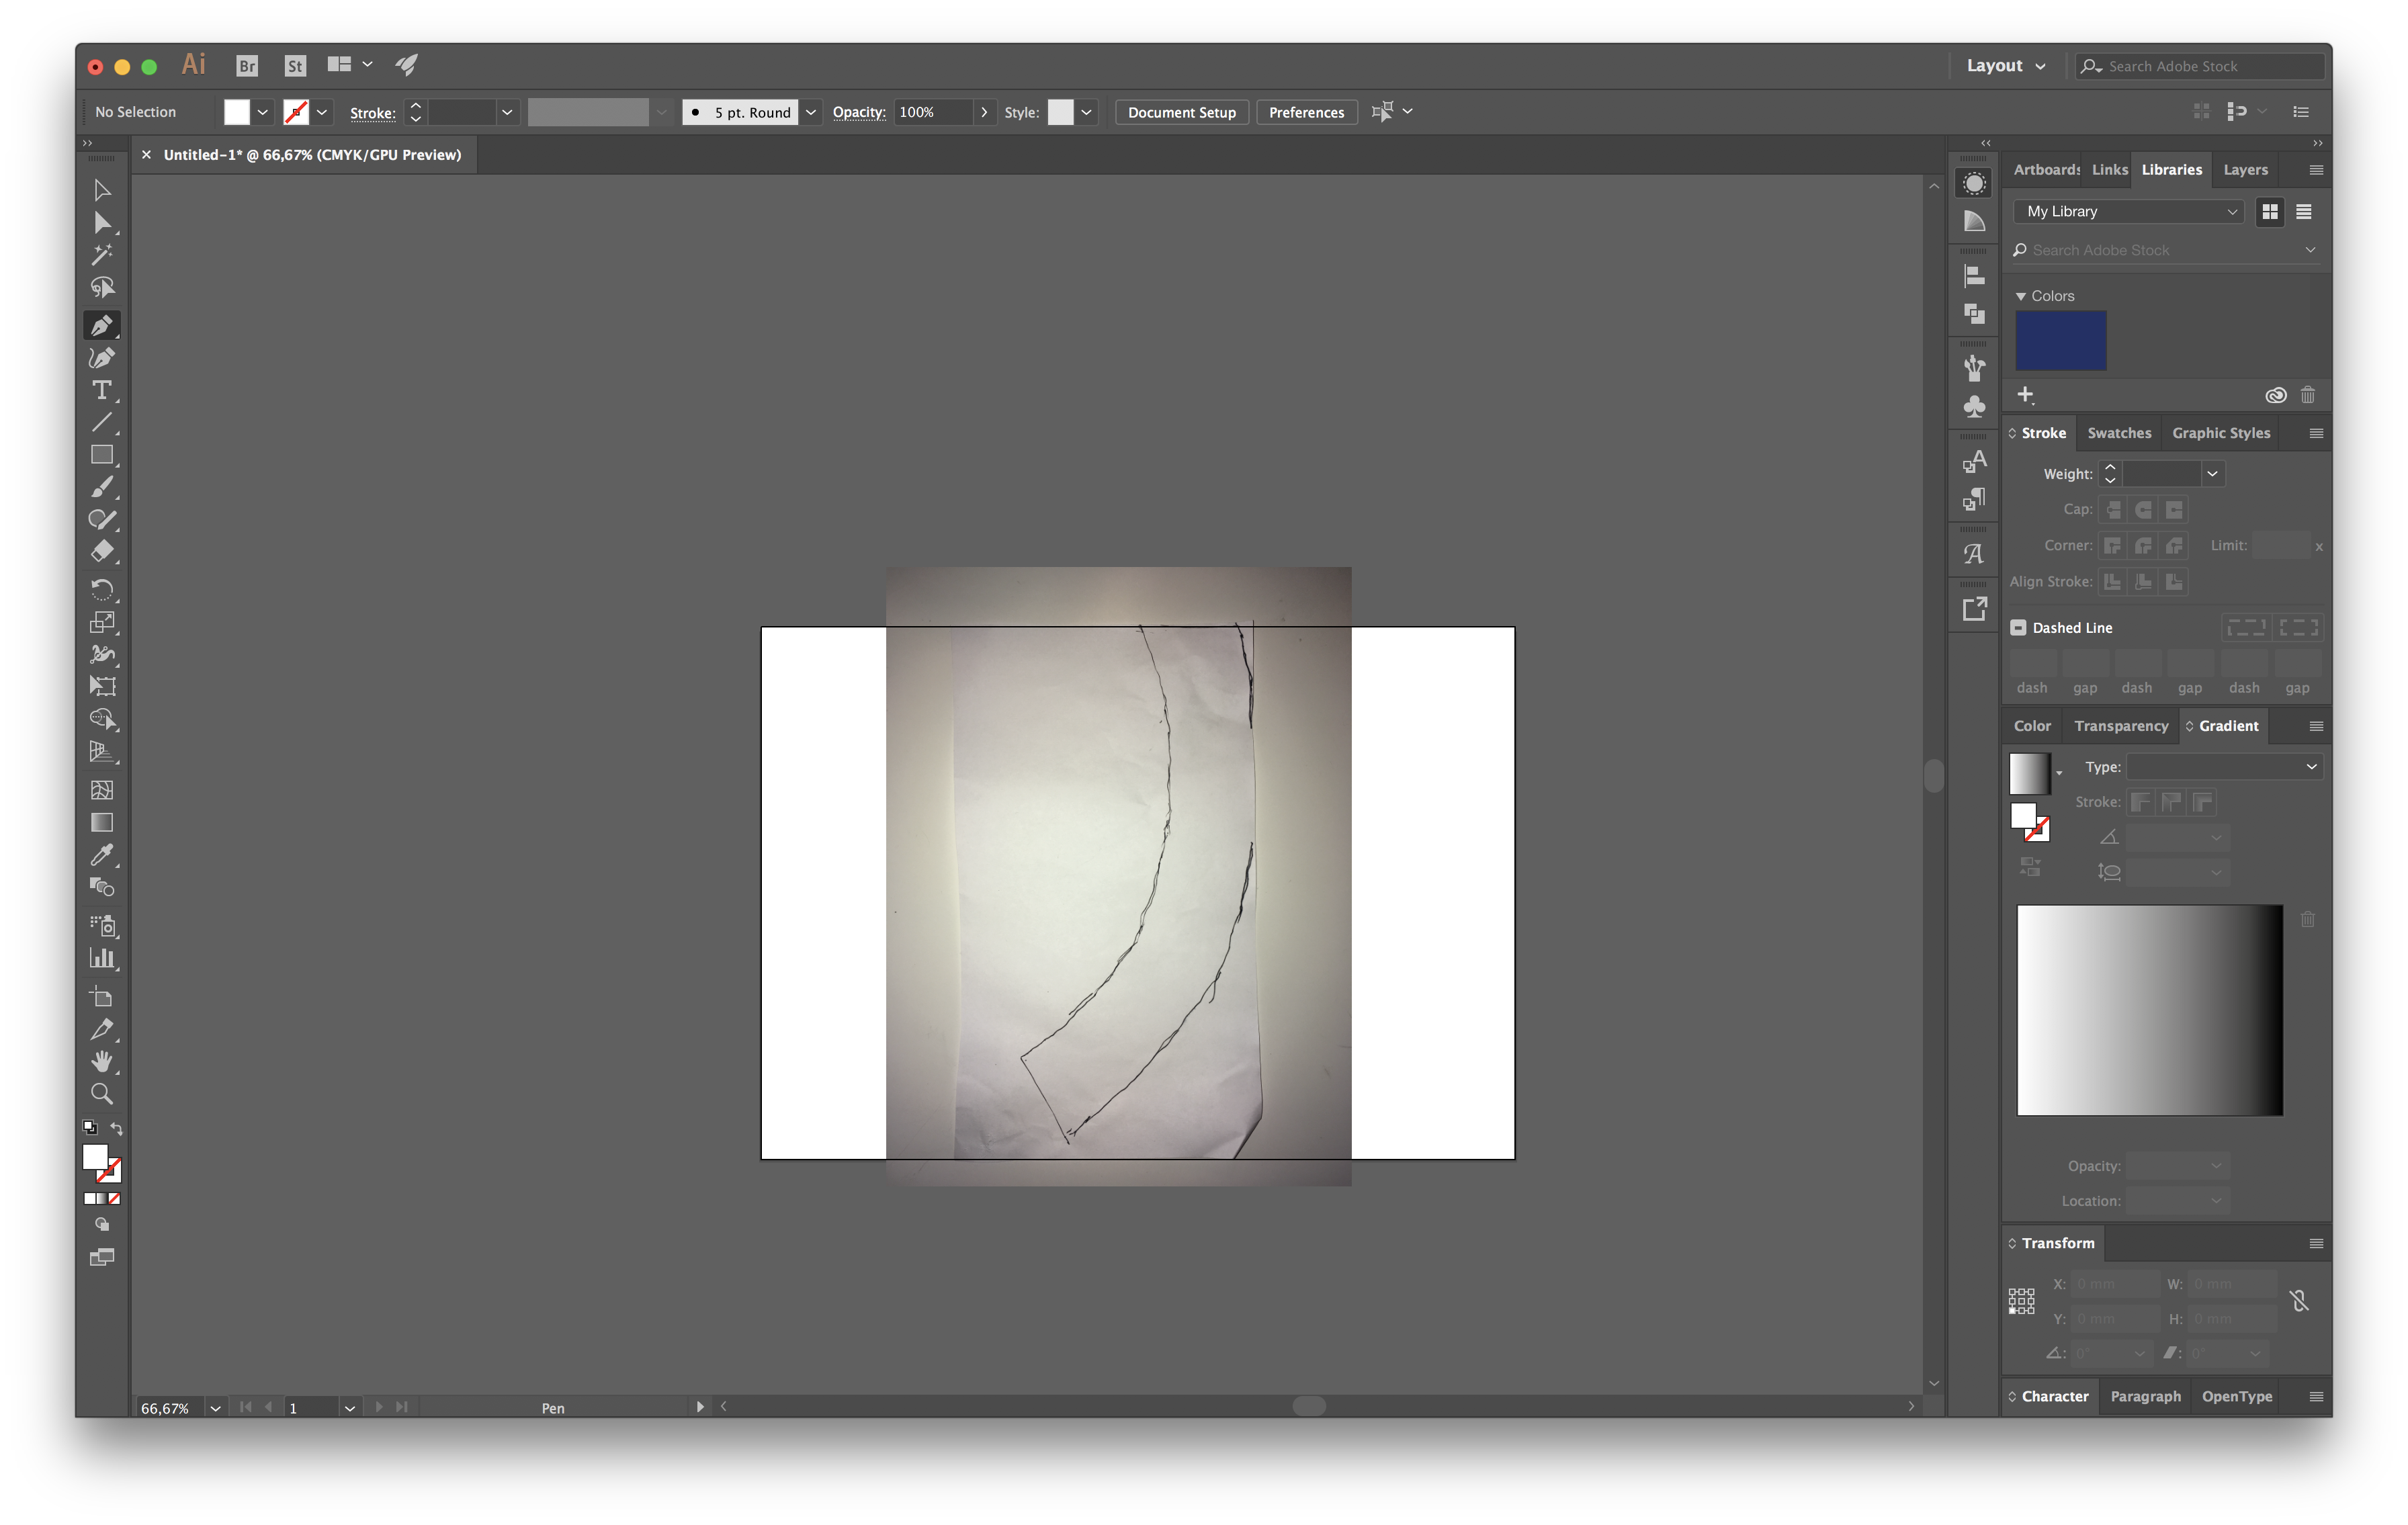Select the Eraser tool
Screen dimensions: 2408x1525
101,551
